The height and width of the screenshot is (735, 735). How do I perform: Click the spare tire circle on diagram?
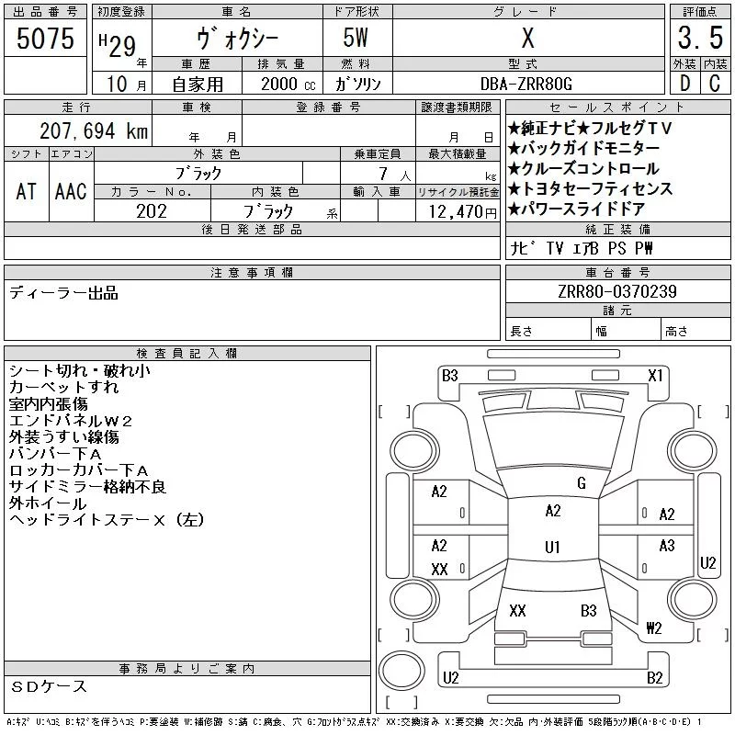401,670
